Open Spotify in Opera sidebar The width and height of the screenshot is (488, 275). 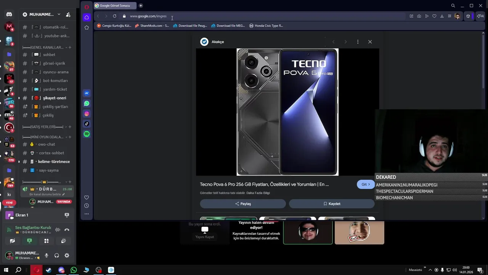point(87,134)
